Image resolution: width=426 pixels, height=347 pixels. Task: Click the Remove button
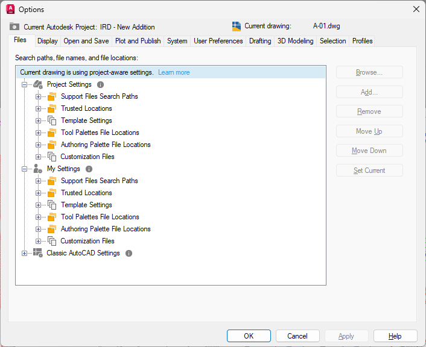click(369, 111)
